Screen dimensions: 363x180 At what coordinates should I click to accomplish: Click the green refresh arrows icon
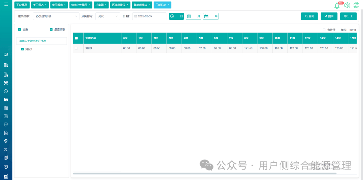tap(356, 6)
